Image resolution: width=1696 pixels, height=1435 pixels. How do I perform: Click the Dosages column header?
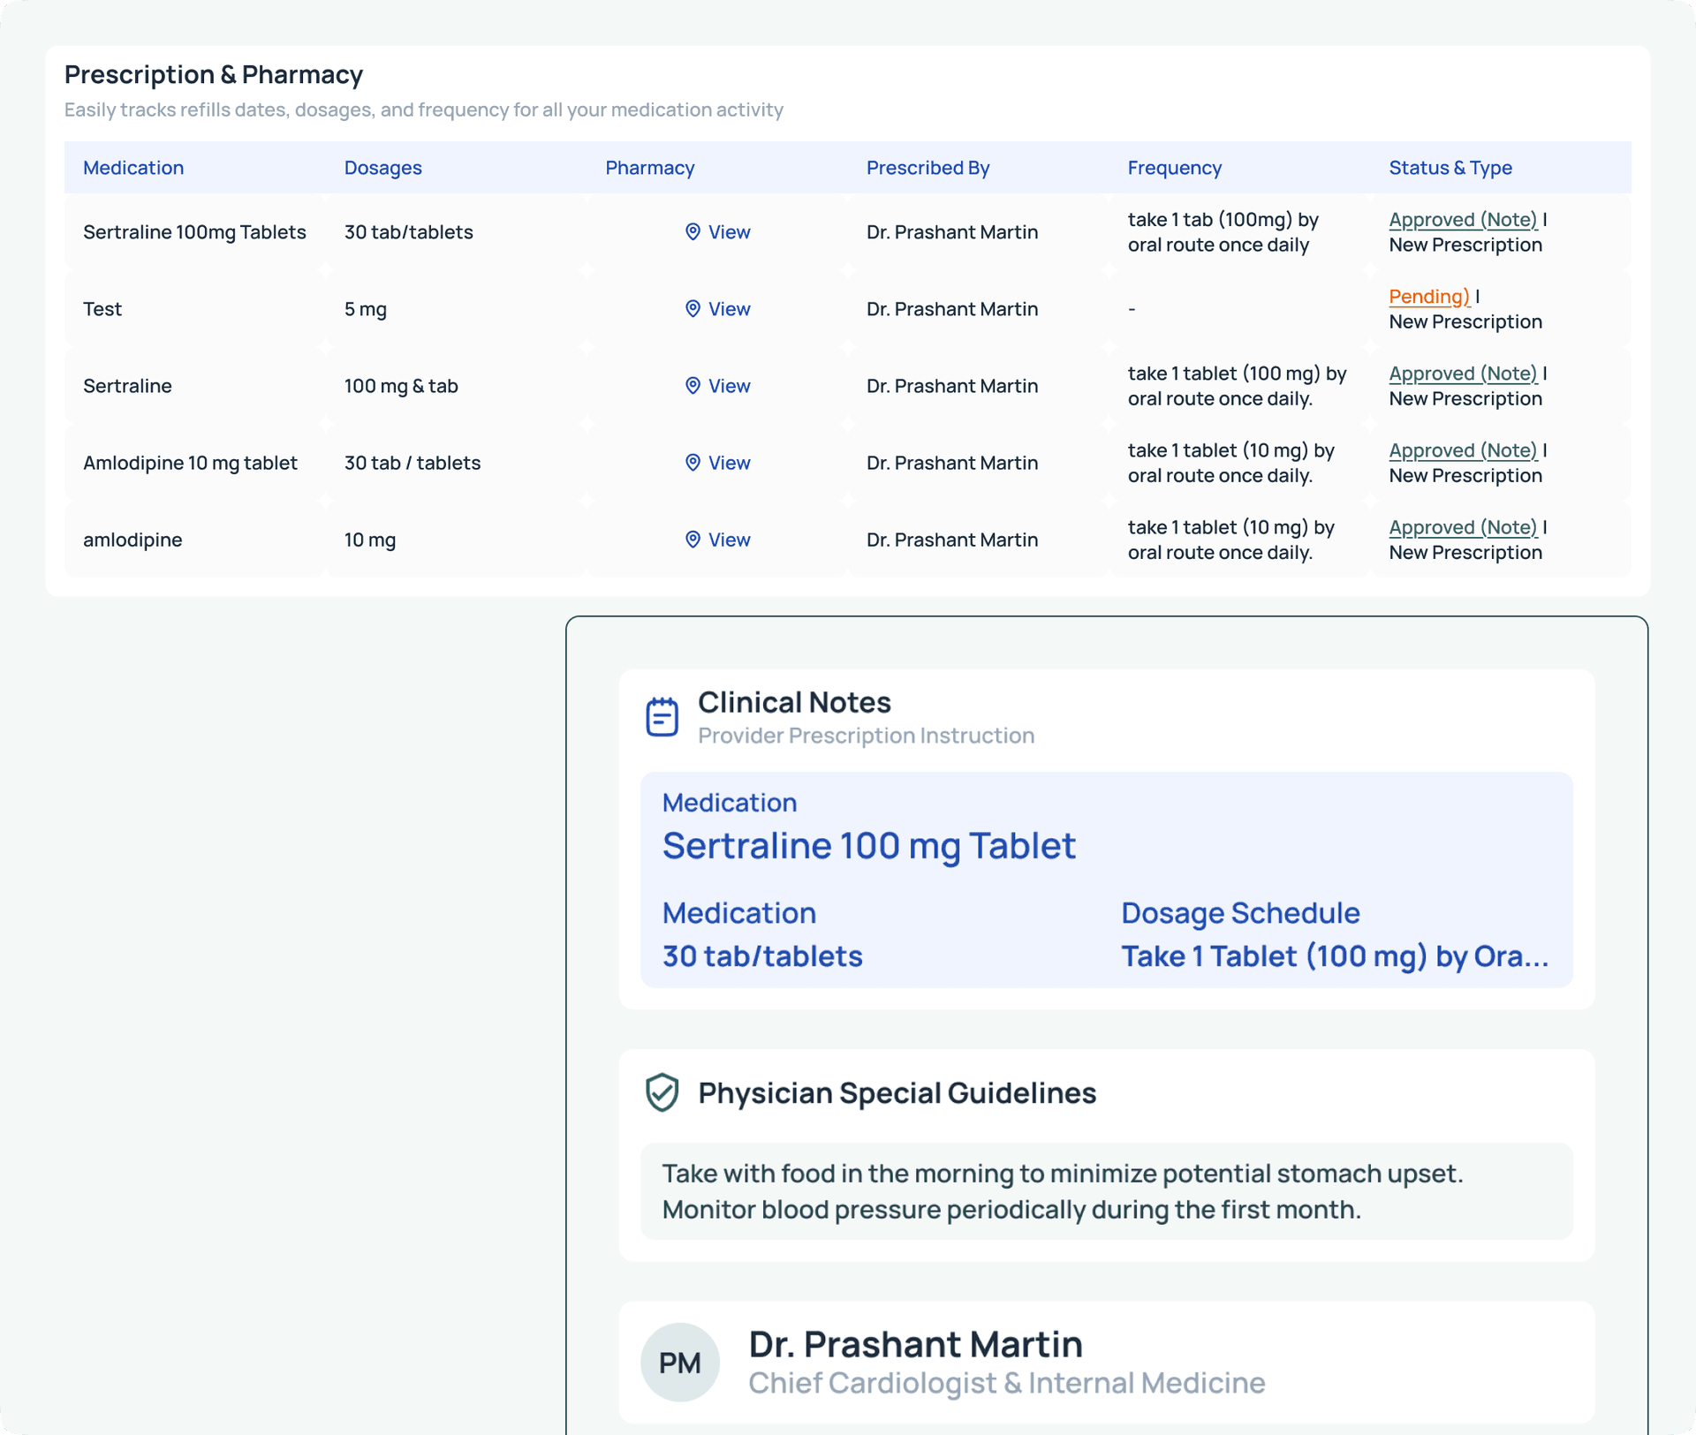tap(382, 167)
